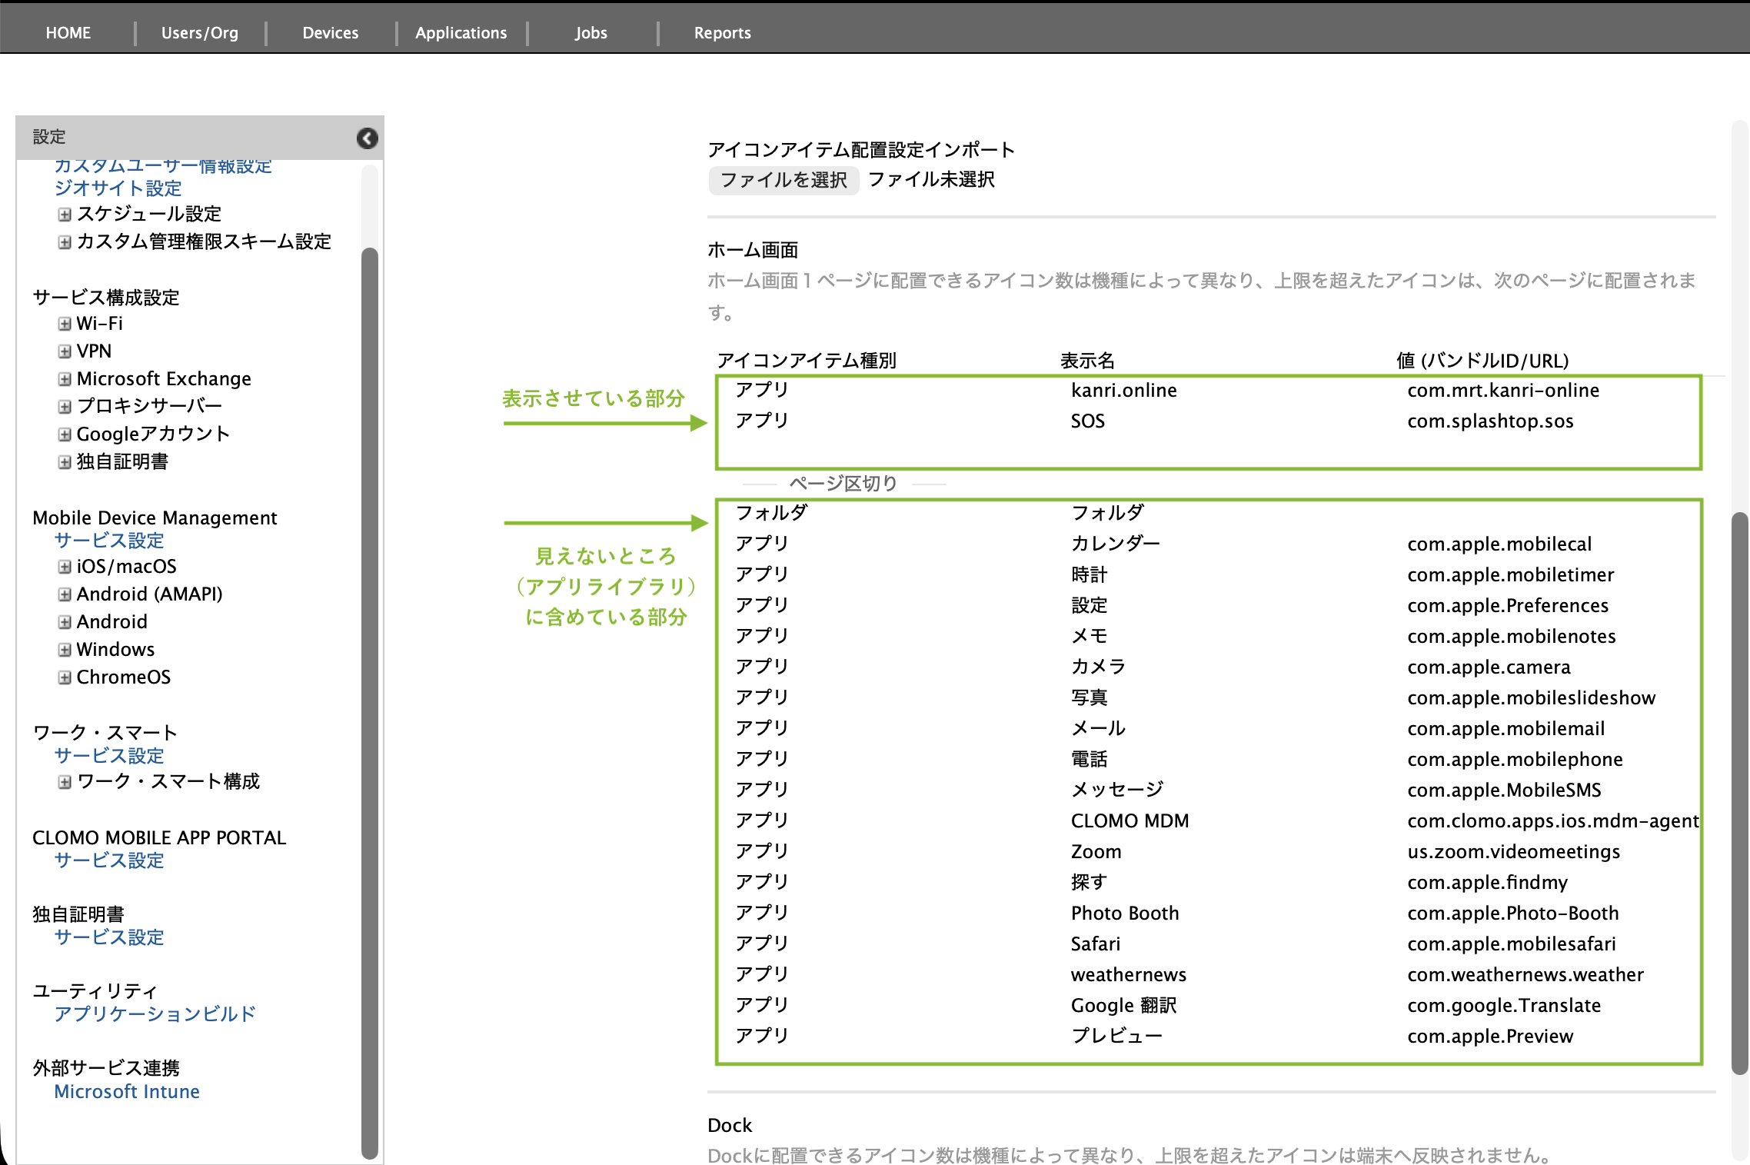Viewport: 1750px width, 1165px height.
Task: Expand the Googleアカウント plus icon
Action: 65,434
